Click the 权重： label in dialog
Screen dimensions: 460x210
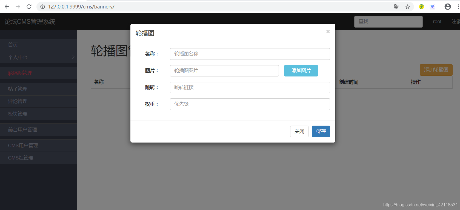(x=152, y=104)
